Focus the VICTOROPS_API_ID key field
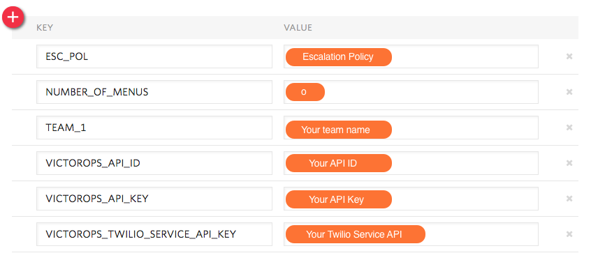Screen dimensions: 598x260 154,163
